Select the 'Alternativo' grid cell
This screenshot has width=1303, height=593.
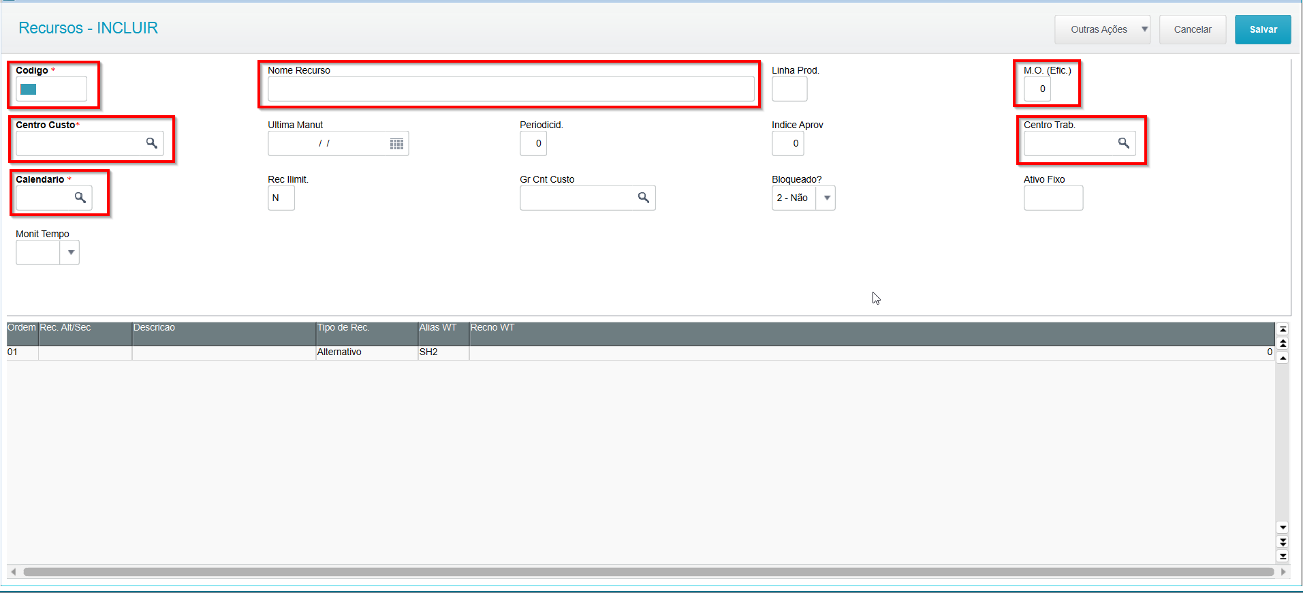(x=366, y=352)
